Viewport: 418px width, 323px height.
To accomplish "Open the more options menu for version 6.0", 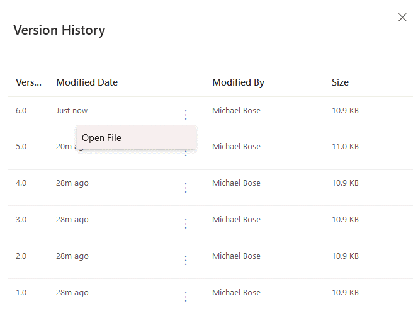I will pos(186,115).
